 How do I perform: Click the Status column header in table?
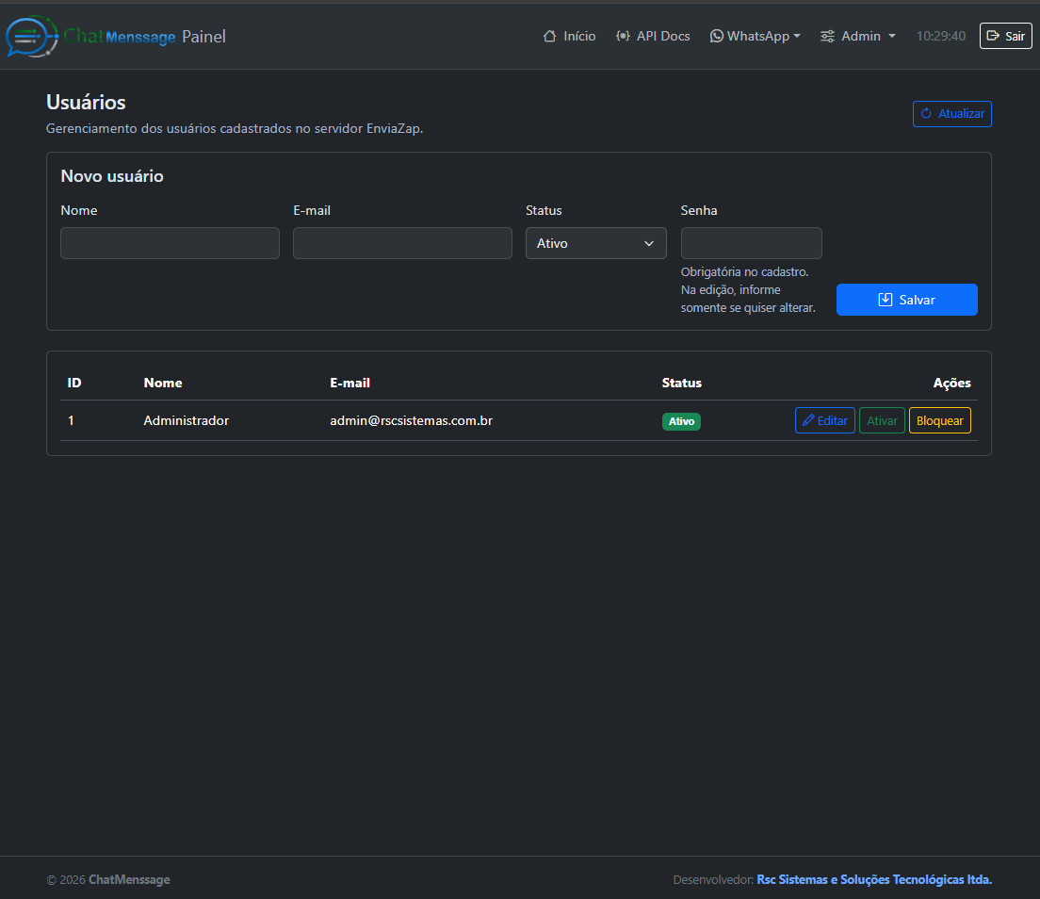click(x=682, y=383)
